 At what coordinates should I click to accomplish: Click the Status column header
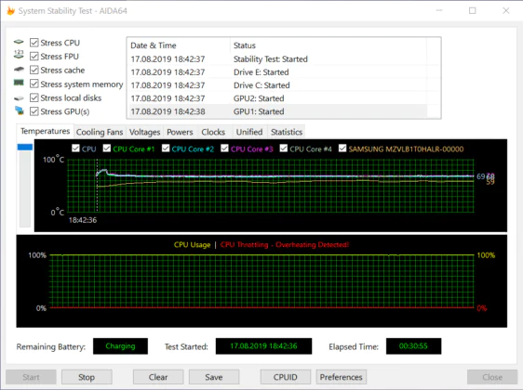[329, 45]
